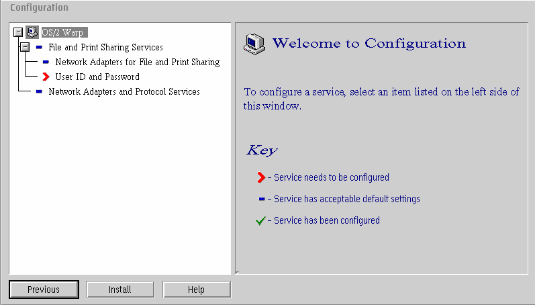Select Network Adapters and Protocol Services
The width and height of the screenshot is (535, 305).
click(x=124, y=91)
